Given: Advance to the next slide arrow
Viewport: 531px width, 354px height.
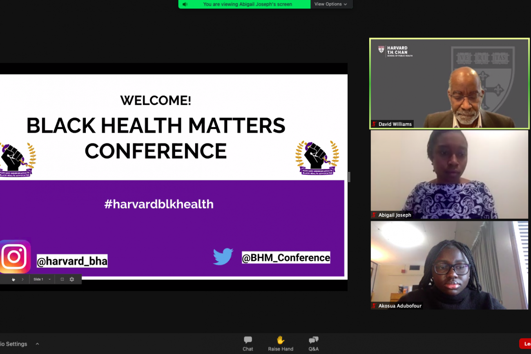Looking at the screenshot, I should click(x=22, y=279).
